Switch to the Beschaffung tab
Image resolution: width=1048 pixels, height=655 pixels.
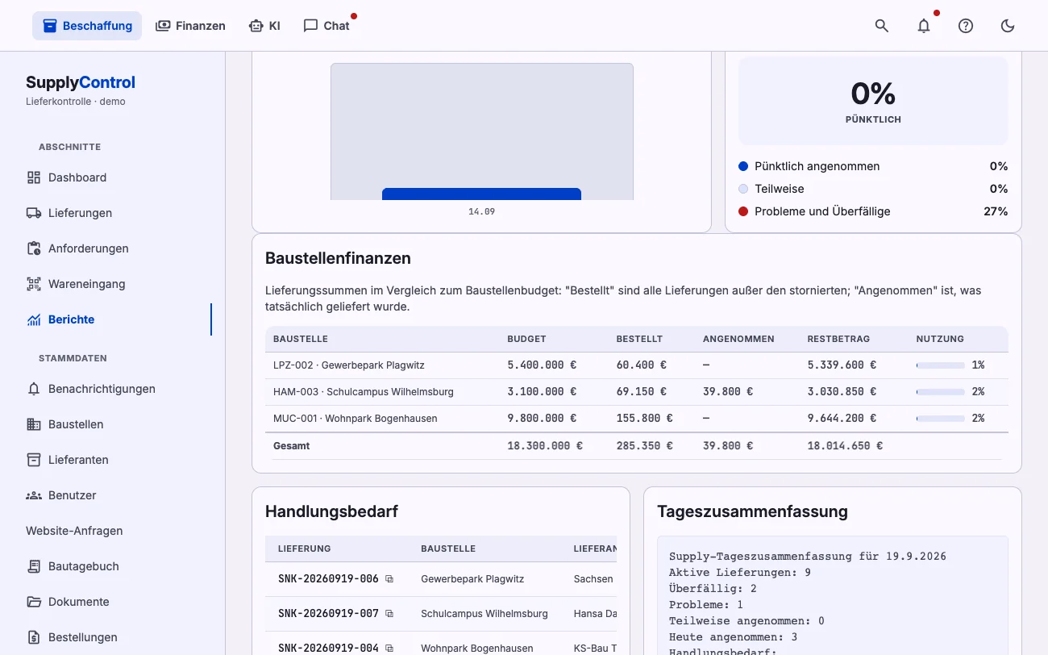87,26
